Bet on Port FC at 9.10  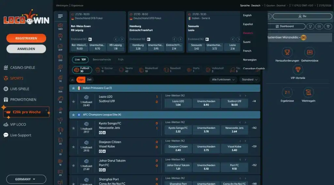[x=234, y=167]
